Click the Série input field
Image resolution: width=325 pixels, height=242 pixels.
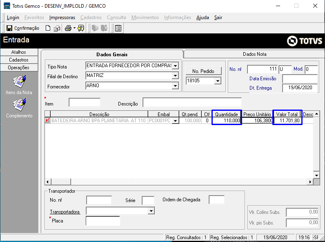[x=148, y=200]
